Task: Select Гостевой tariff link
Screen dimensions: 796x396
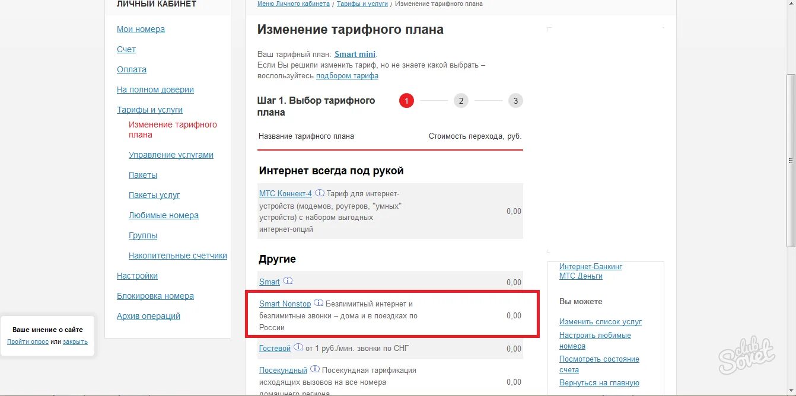Action: point(275,348)
